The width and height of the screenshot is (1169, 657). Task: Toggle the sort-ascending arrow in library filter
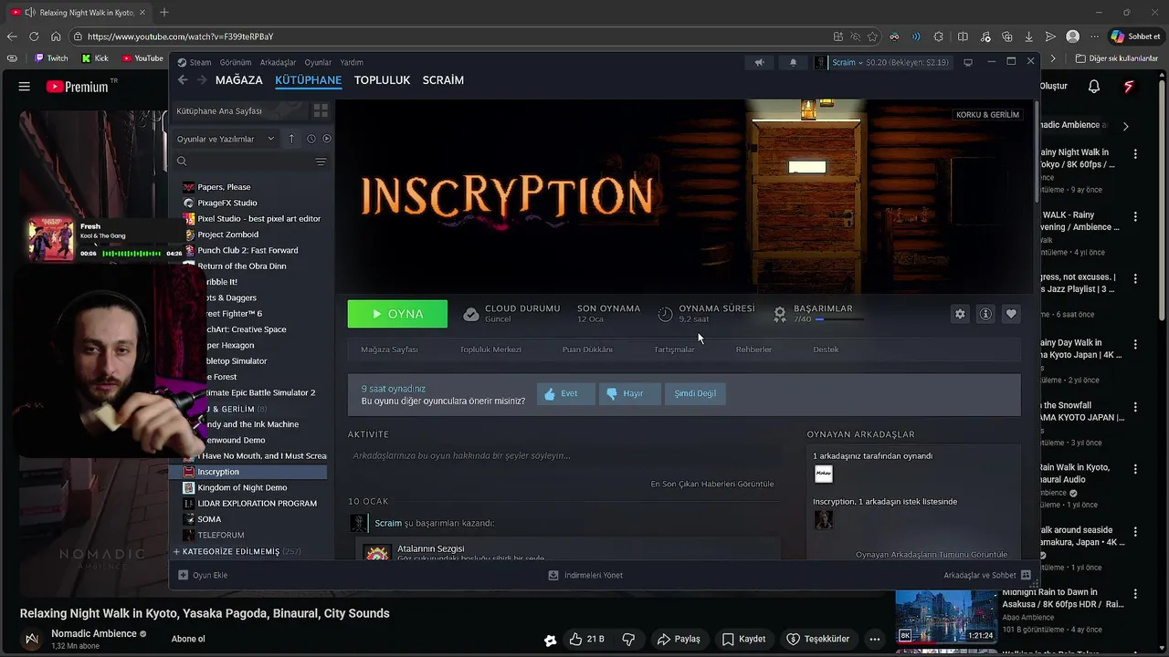[291, 139]
